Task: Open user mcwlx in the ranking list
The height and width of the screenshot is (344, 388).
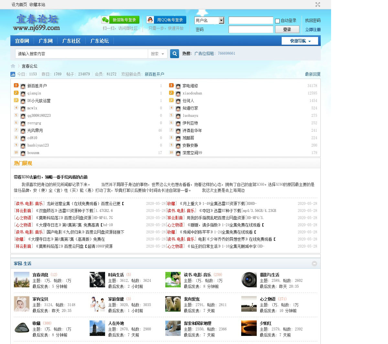Action: (32, 108)
